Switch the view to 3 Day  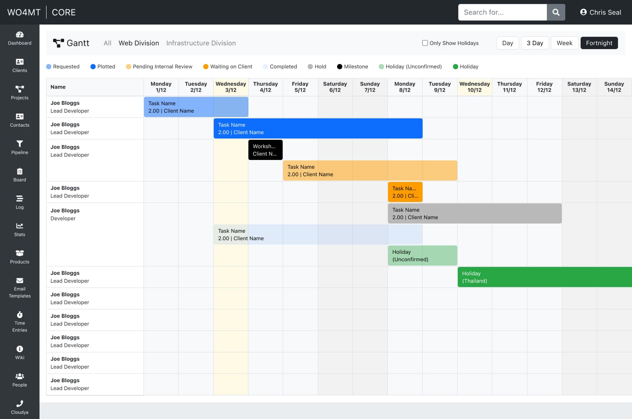tap(535, 43)
